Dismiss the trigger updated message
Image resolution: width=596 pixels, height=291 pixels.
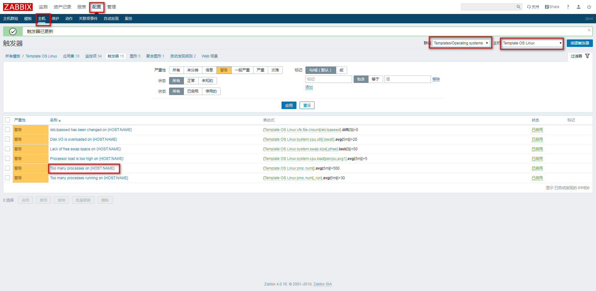click(x=589, y=30)
